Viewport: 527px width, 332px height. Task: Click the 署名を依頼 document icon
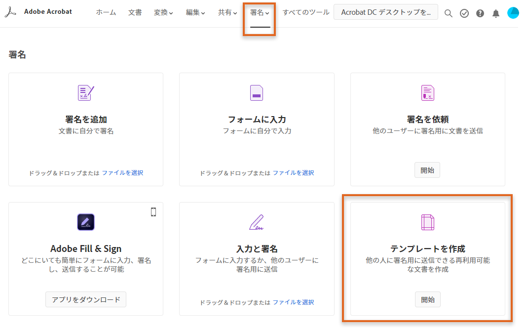[427, 92]
